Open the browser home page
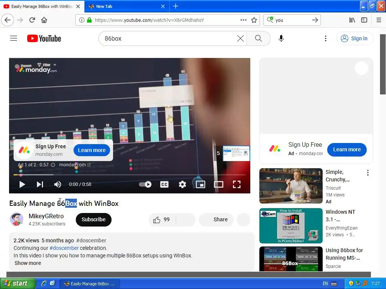Screen dimensions: 386x289 [44, 20]
